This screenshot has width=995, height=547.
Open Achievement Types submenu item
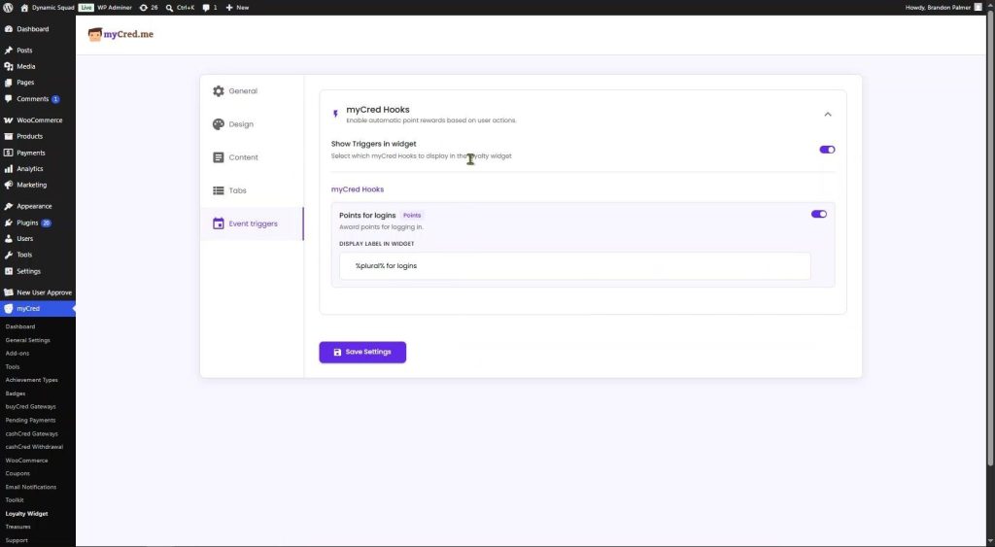pyautogui.click(x=32, y=380)
